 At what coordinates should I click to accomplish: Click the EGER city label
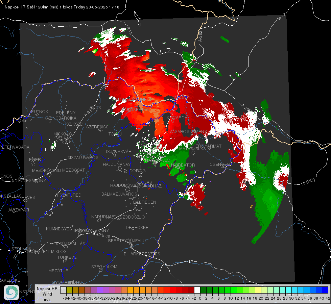(35, 159)
